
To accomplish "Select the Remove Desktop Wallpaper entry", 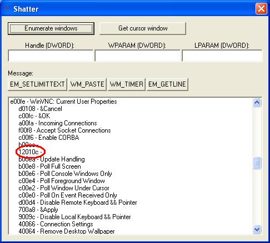I will point(67,231).
